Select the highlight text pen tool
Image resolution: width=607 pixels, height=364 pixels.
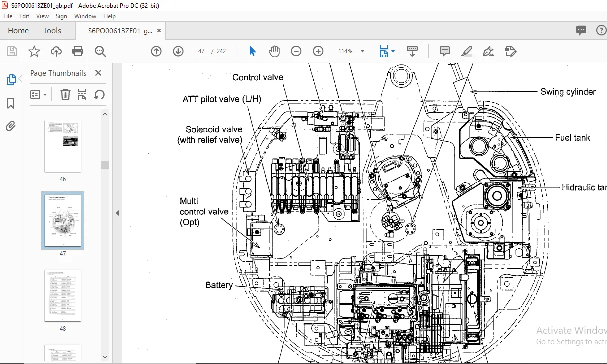pyautogui.click(x=467, y=51)
